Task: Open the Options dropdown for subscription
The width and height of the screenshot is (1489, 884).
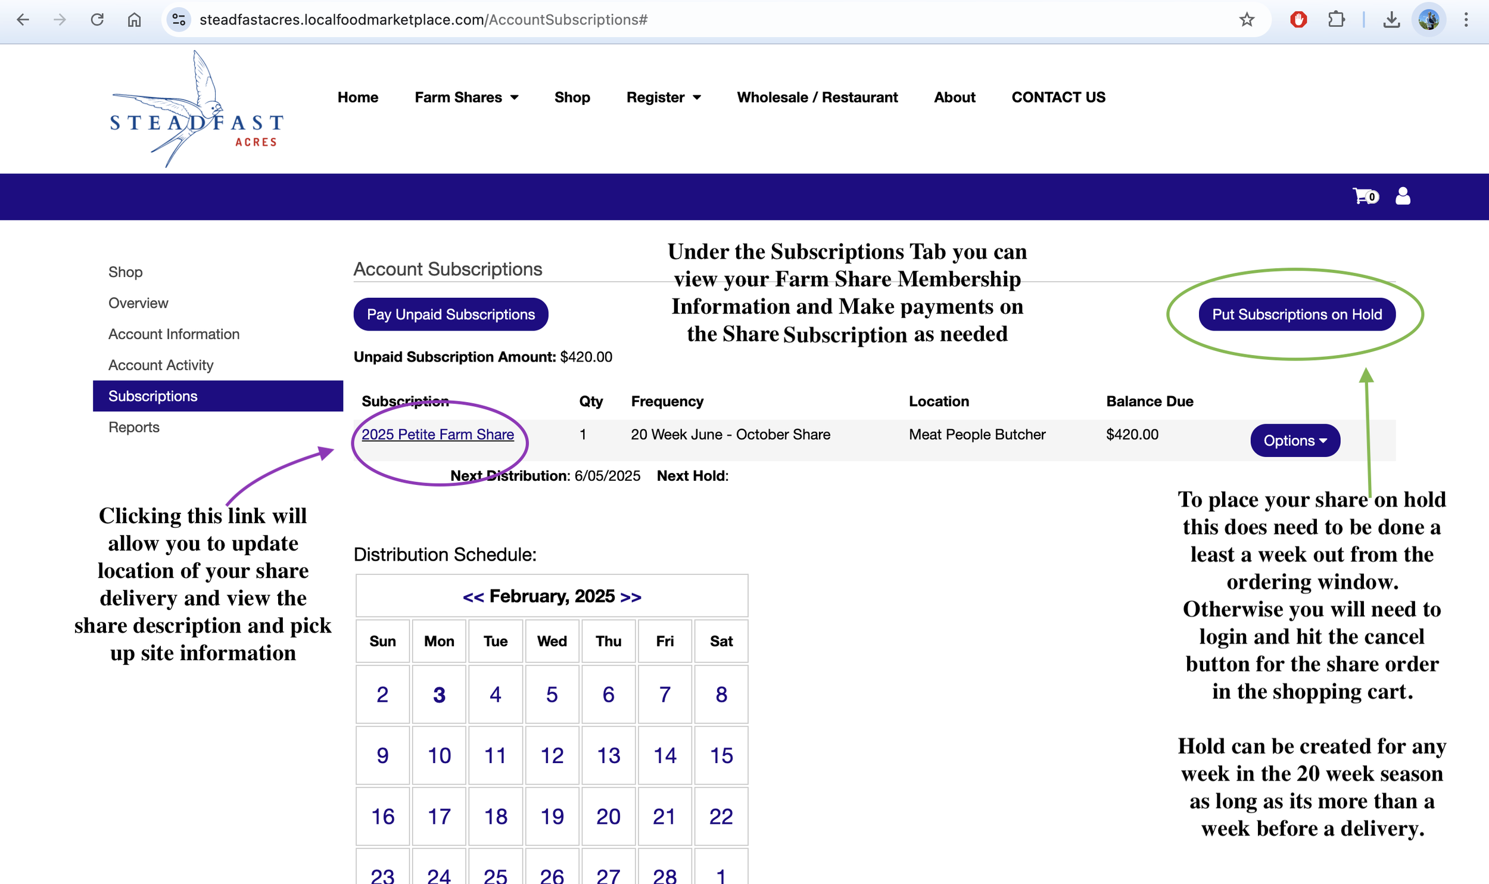Action: 1295,441
